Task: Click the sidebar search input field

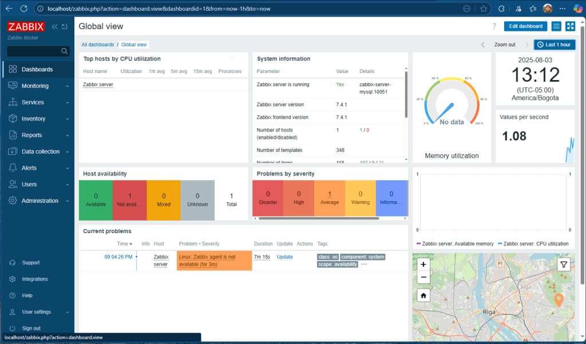Action: click(x=33, y=51)
